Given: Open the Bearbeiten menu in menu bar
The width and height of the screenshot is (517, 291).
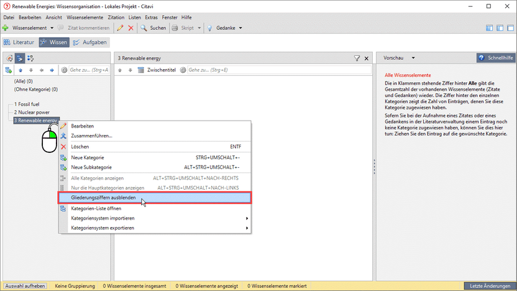Looking at the screenshot, I should 30,17.
